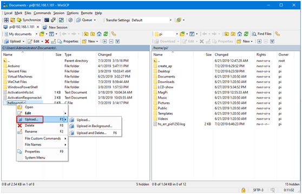Open the remote pi directory dropdown
302x194 pixels.
pos(177,34)
